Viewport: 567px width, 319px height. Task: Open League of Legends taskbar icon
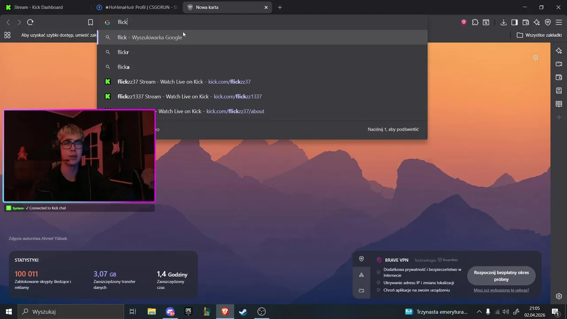point(206,311)
